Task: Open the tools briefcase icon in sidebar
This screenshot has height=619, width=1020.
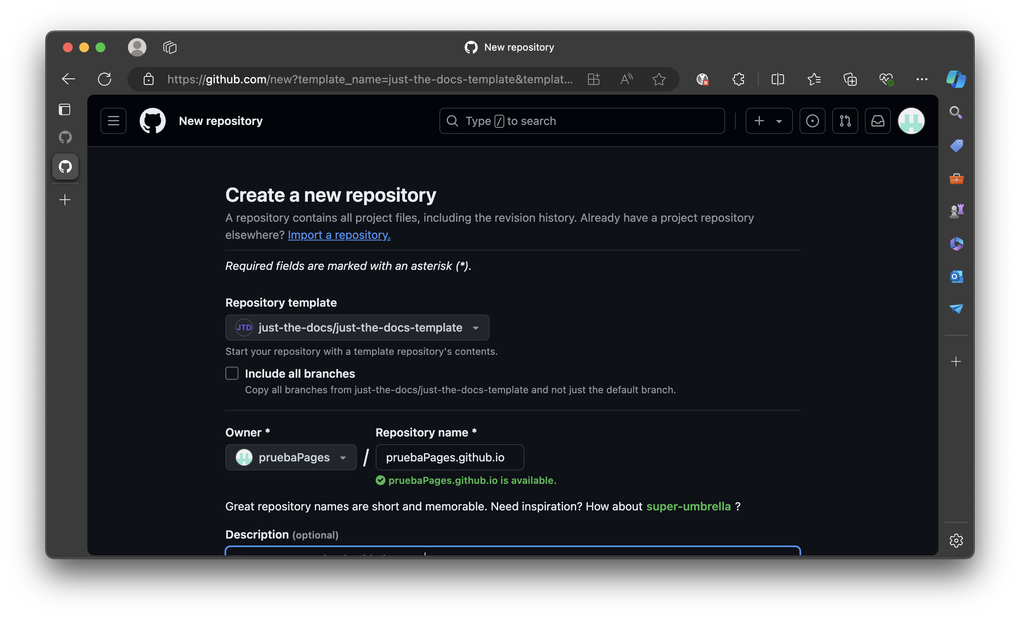Action: pyautogui.click(x=956, y=179)
